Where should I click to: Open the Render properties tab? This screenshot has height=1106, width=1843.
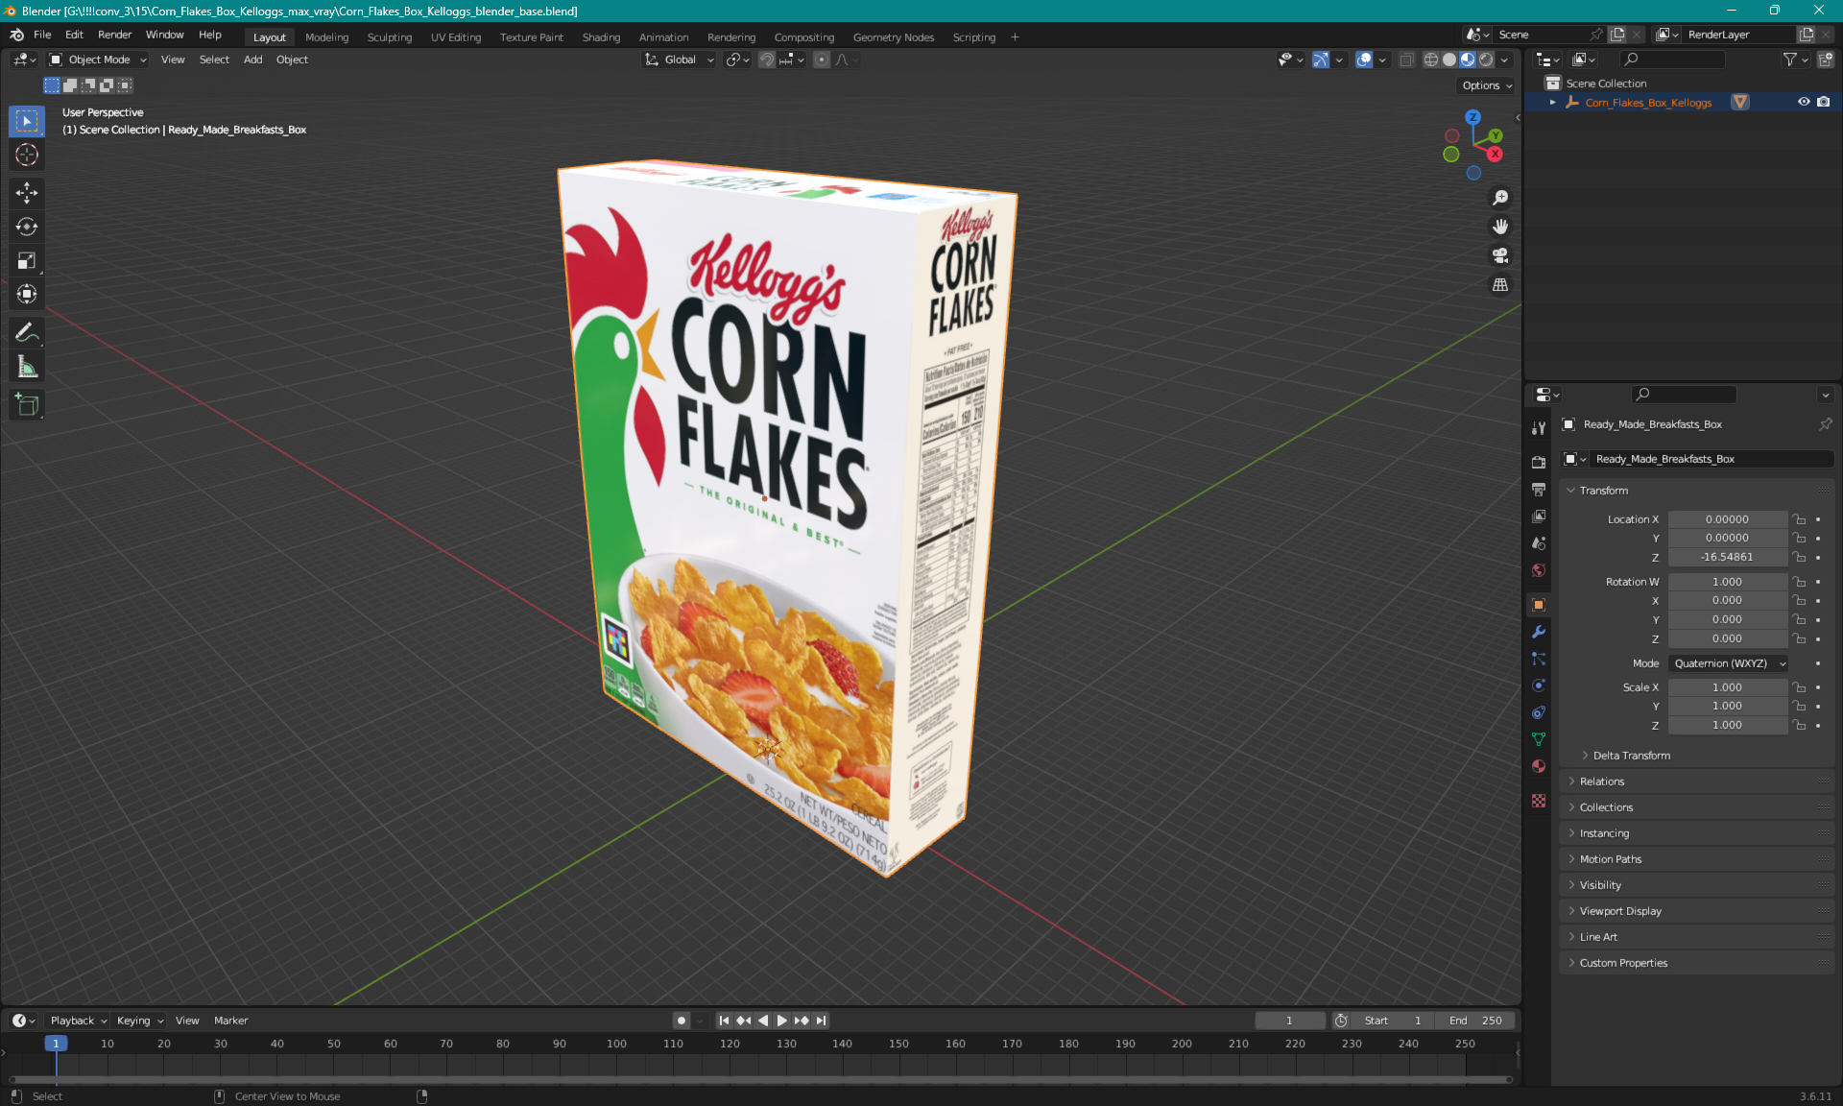tap(1539, 462)
